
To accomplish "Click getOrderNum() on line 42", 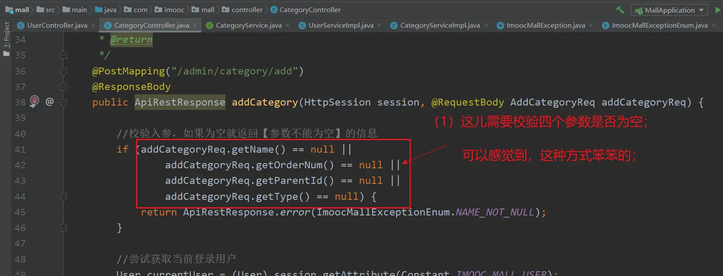I will pos(295,165).
